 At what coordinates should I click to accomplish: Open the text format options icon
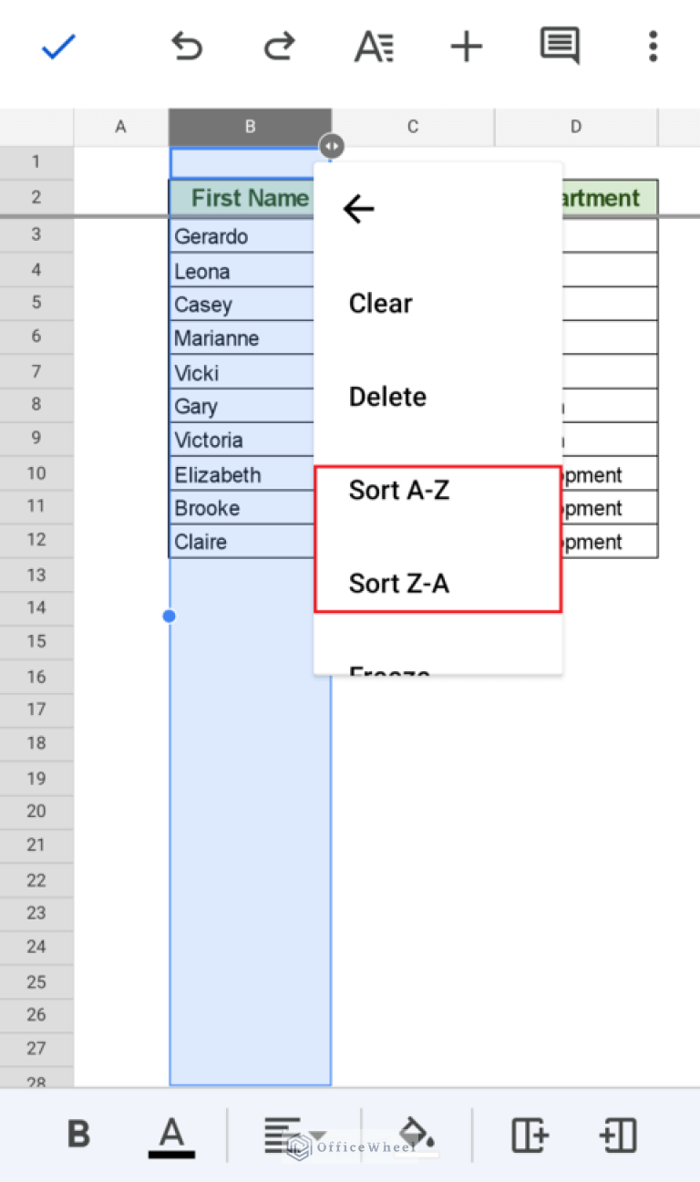(374, 47)
